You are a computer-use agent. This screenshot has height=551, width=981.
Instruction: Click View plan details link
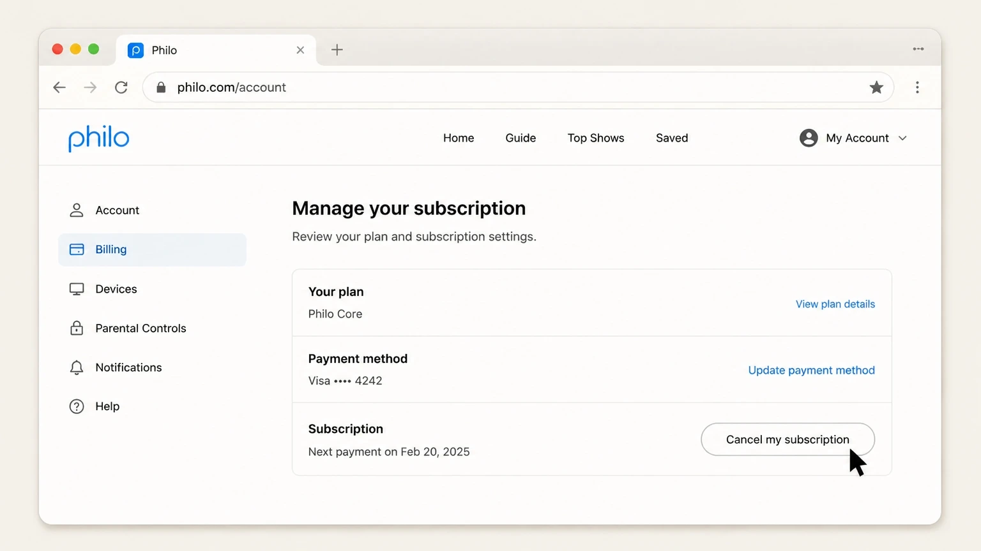coord(835,304)
